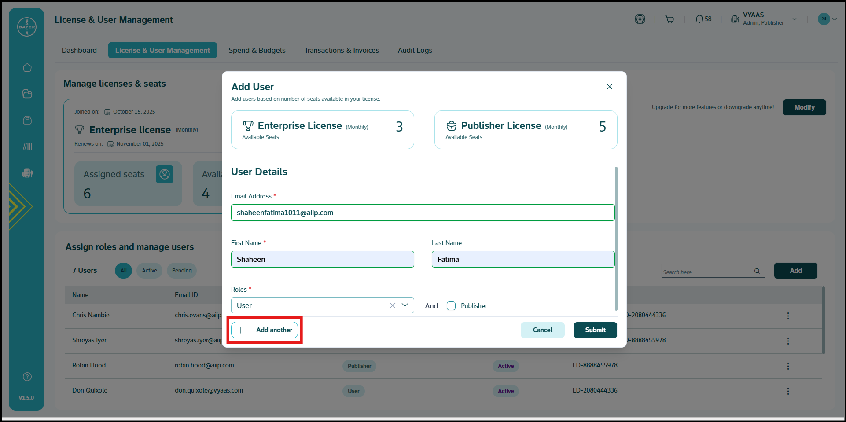The image size is (846, 422).
Task: Enable the Publisher checkbox
Action: pyautogui.click(x=451, y=306)
